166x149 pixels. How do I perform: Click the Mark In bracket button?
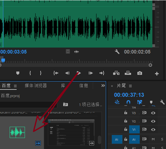tap(30, 73)
